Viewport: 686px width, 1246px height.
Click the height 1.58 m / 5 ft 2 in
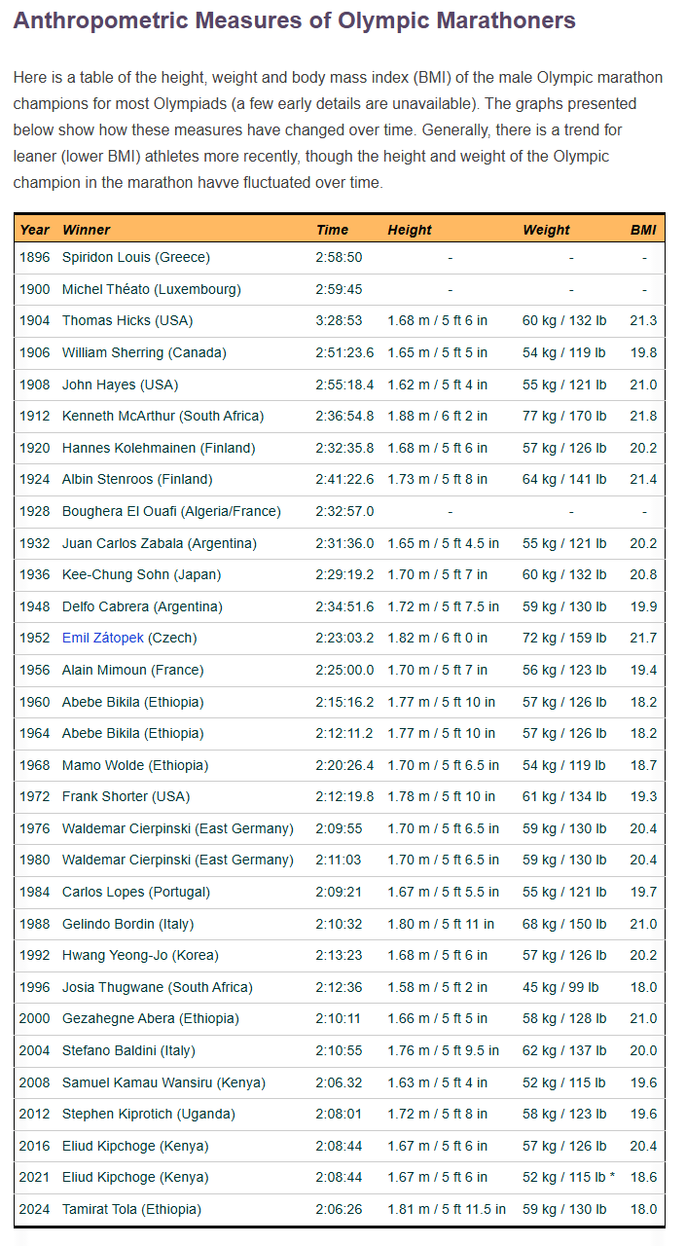(x=438, y=987)
